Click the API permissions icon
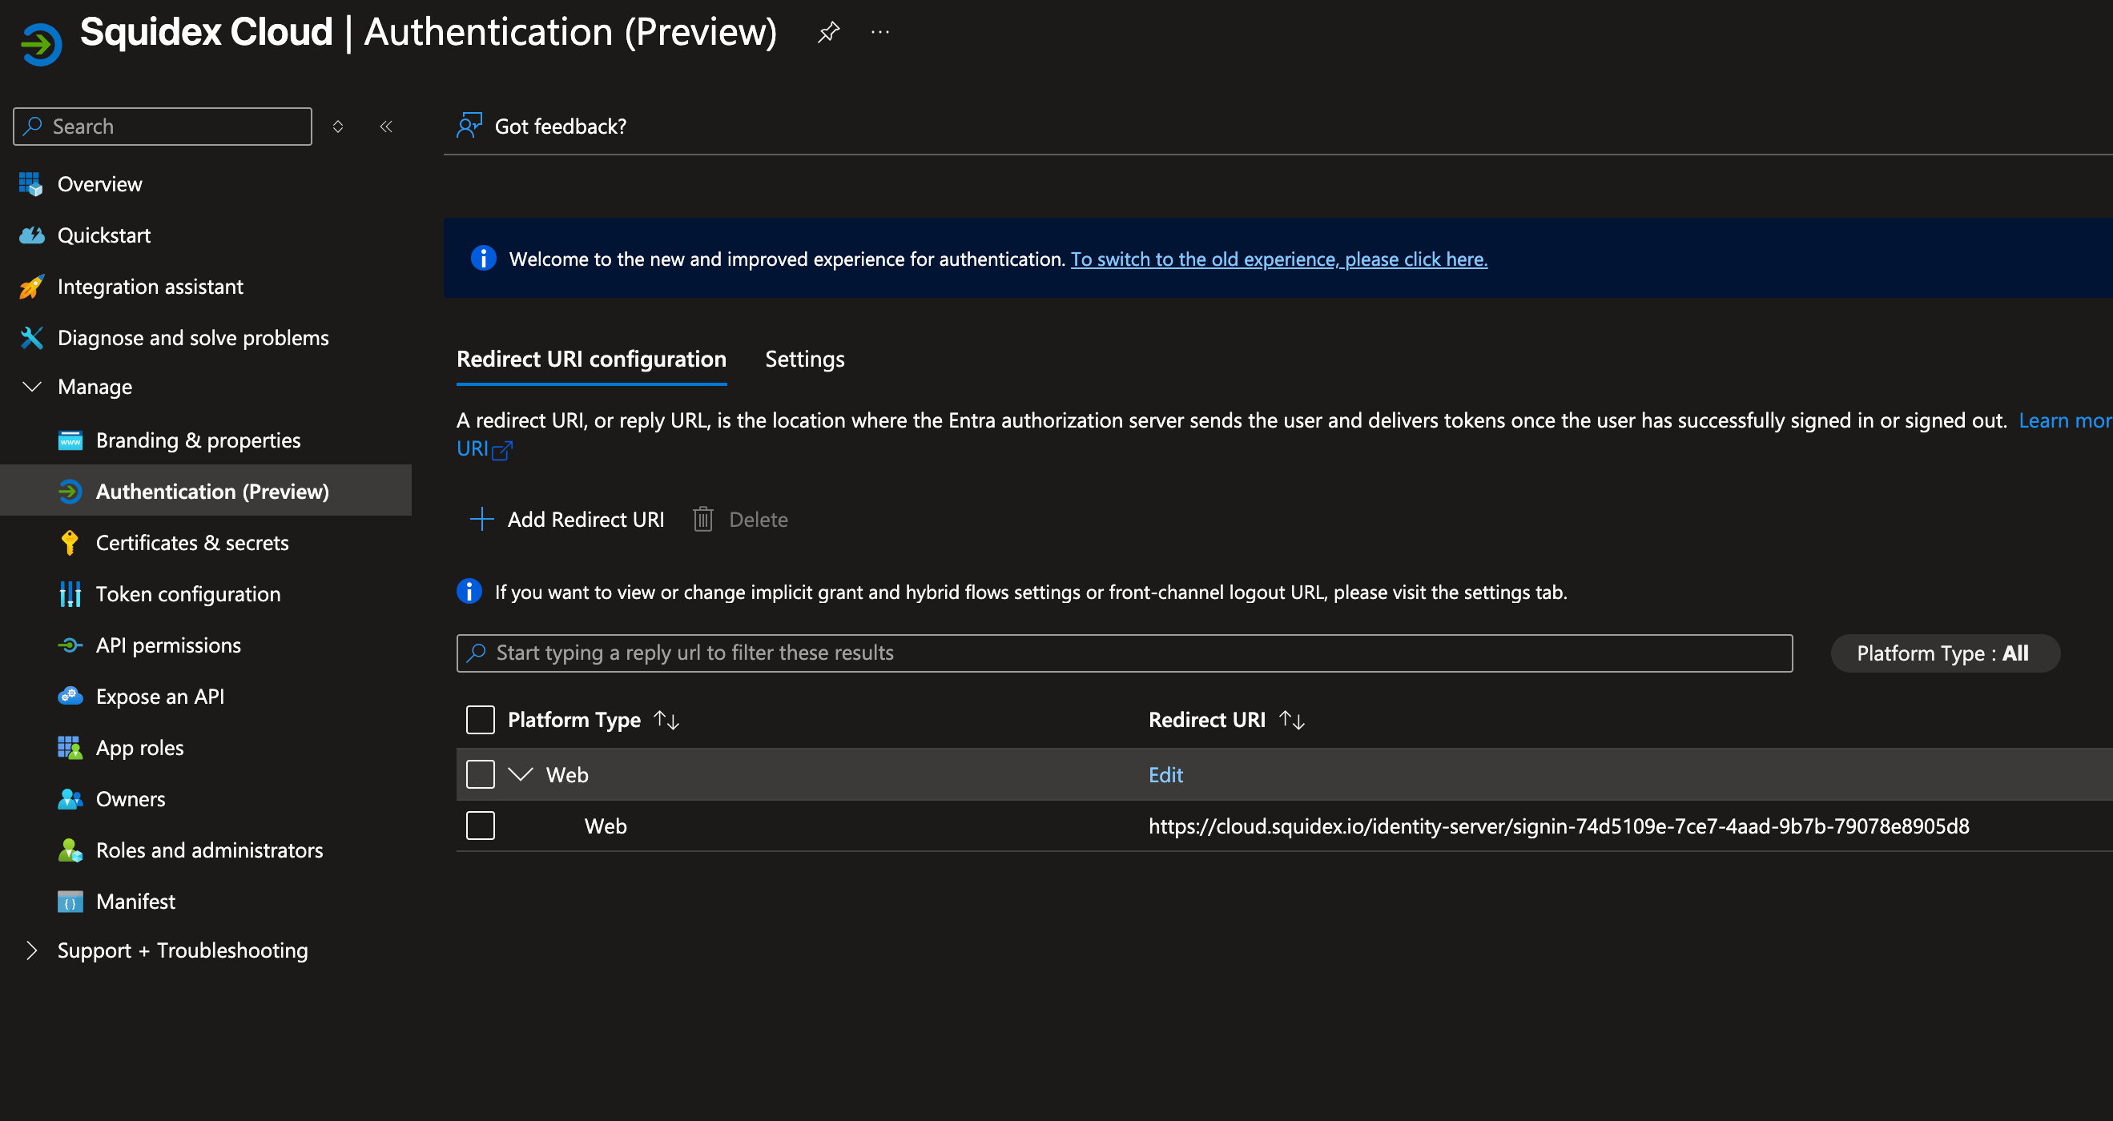The width and height of the screenshot is (2113, 1121). 70,645
